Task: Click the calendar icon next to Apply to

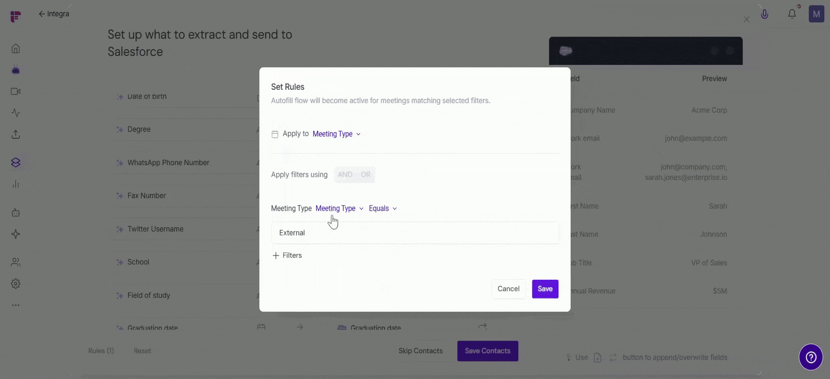Action: (275, 134)
